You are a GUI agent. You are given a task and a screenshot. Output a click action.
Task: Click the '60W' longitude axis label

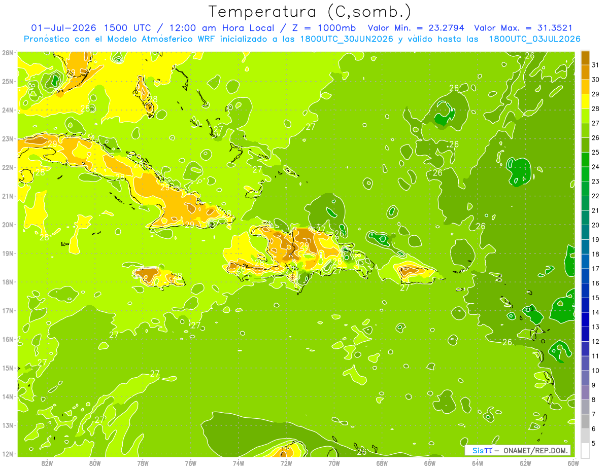pyautogui.click(x=573, y=463)
